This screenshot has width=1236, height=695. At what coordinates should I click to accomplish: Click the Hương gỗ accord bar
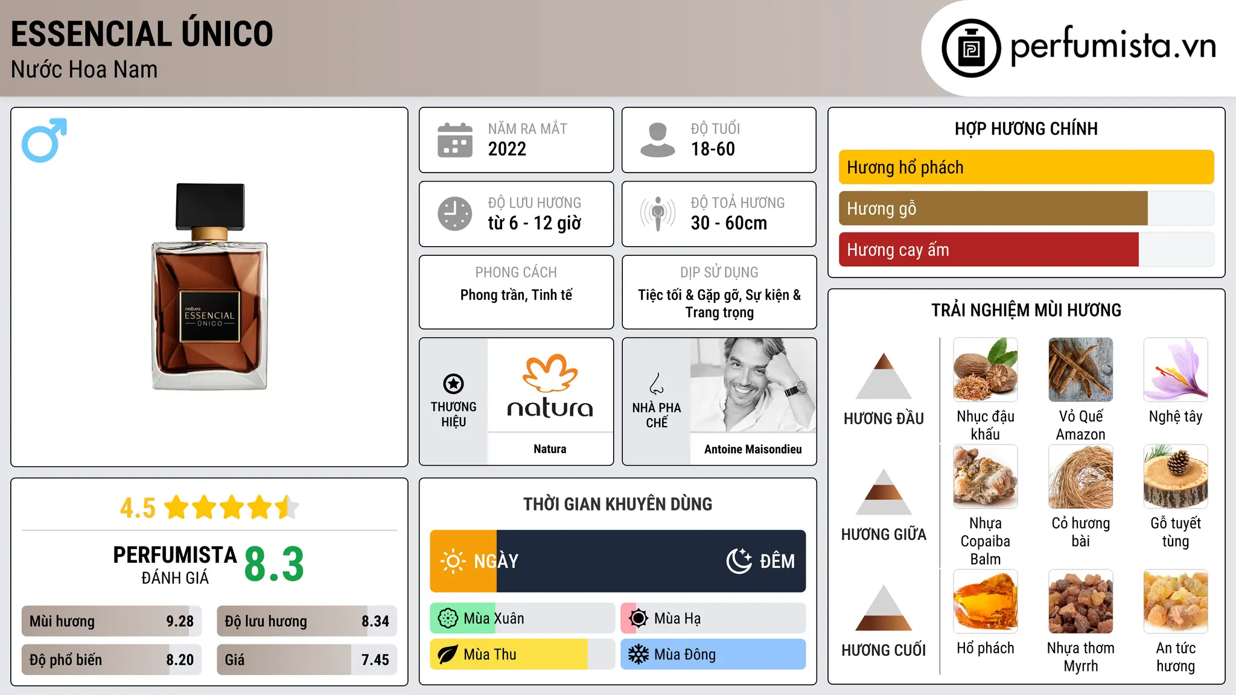1027,208
